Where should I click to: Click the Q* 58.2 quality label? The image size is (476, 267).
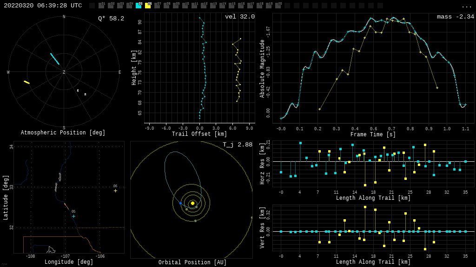click(111, 19)
